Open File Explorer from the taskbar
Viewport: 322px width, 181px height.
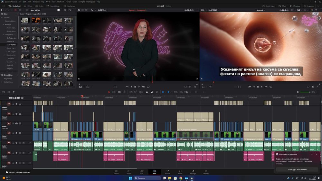(x=170, y=178)
